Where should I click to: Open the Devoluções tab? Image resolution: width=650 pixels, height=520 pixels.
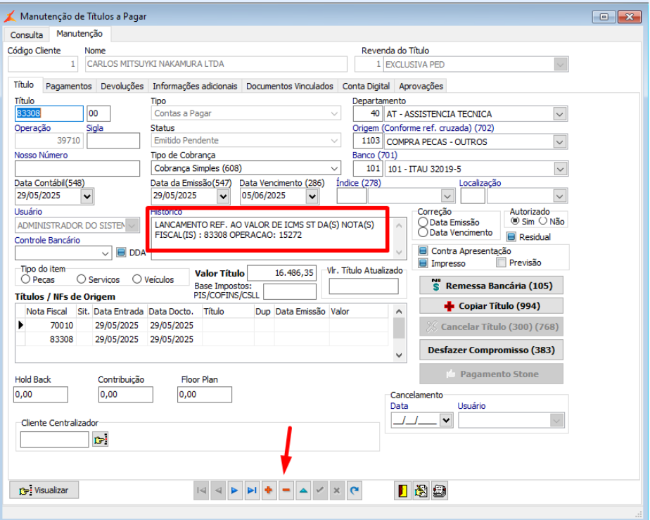pyautogui.click(x=122, y=86)
